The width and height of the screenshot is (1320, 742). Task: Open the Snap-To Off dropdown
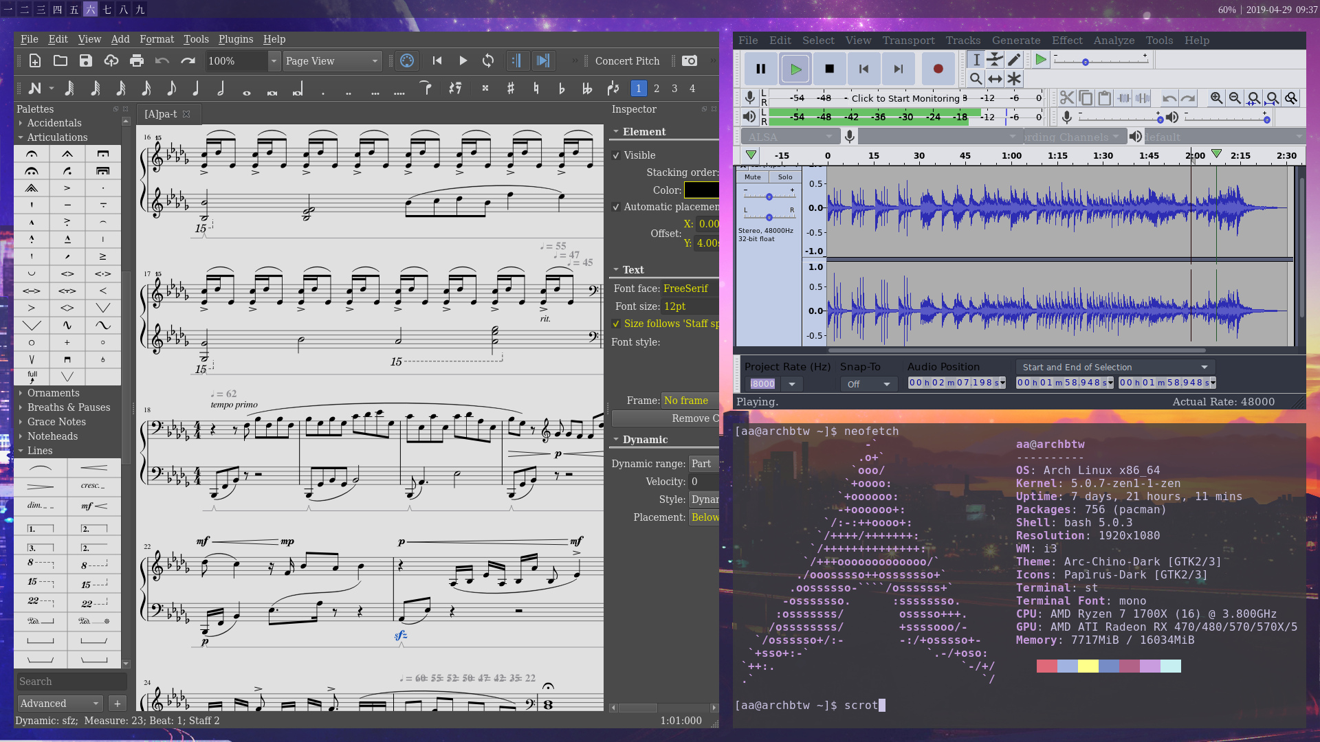(868, 384)
